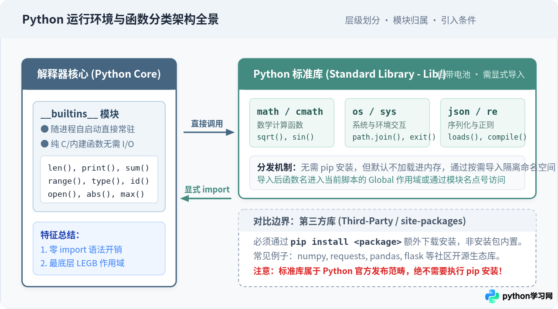558x309 pixels.
Task: Click the heading '对比边界:第三方库 (Third-Party / site-packages)'
Action: pyautogui.click(x=360, y=221)
